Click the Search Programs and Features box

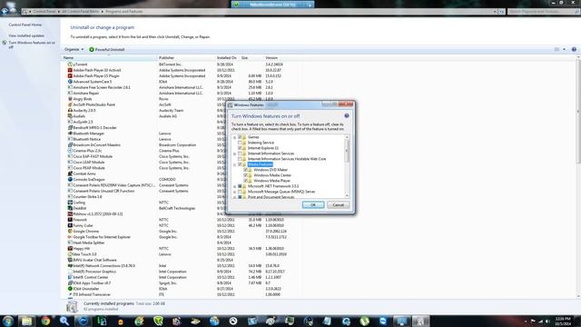(543, 12)
